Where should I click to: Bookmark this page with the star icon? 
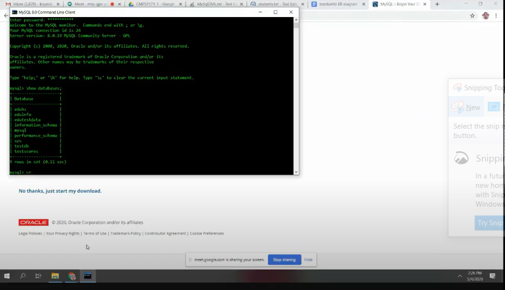472,16
